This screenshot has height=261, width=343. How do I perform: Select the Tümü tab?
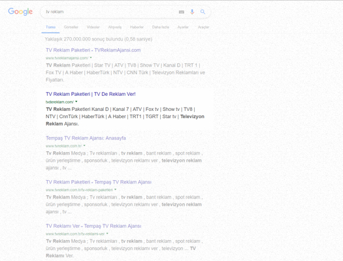[x=50, y=27]
